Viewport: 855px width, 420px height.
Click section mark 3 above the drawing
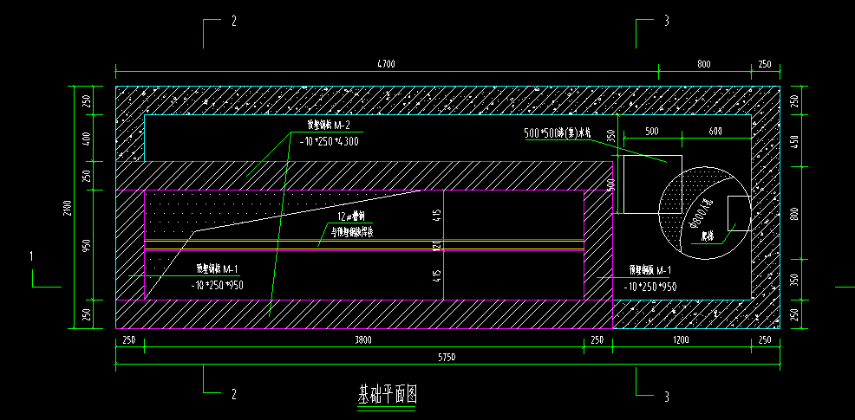click(x=666, y=22)
